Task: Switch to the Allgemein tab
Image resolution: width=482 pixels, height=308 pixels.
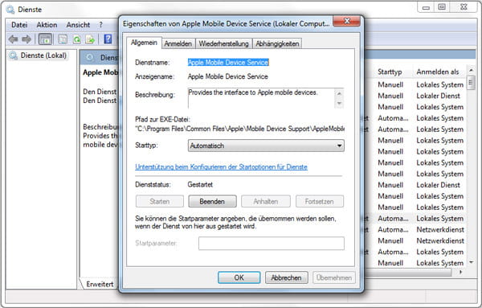Action: click(144, 43)
